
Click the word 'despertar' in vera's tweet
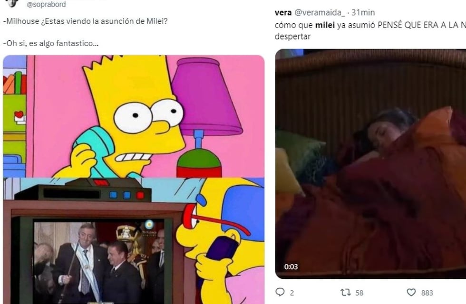tap(292, 37)
